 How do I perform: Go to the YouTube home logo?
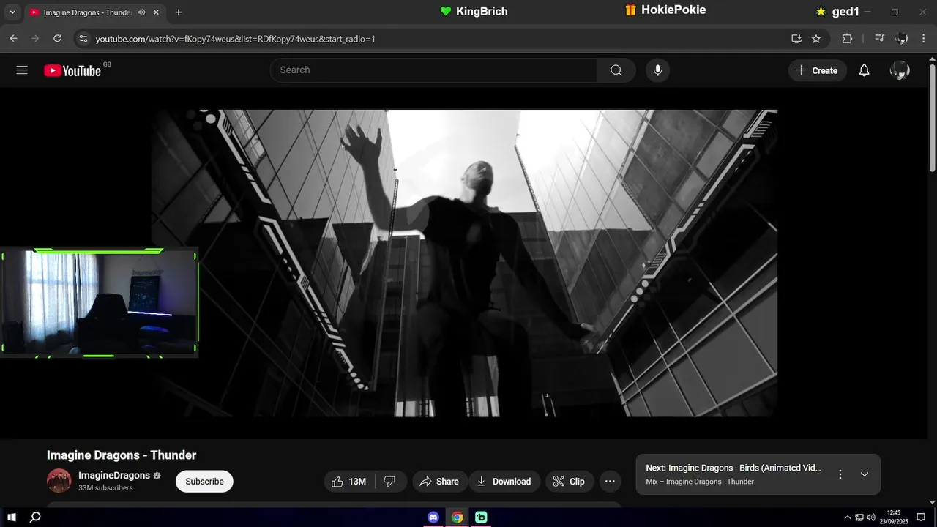[72, 70]
